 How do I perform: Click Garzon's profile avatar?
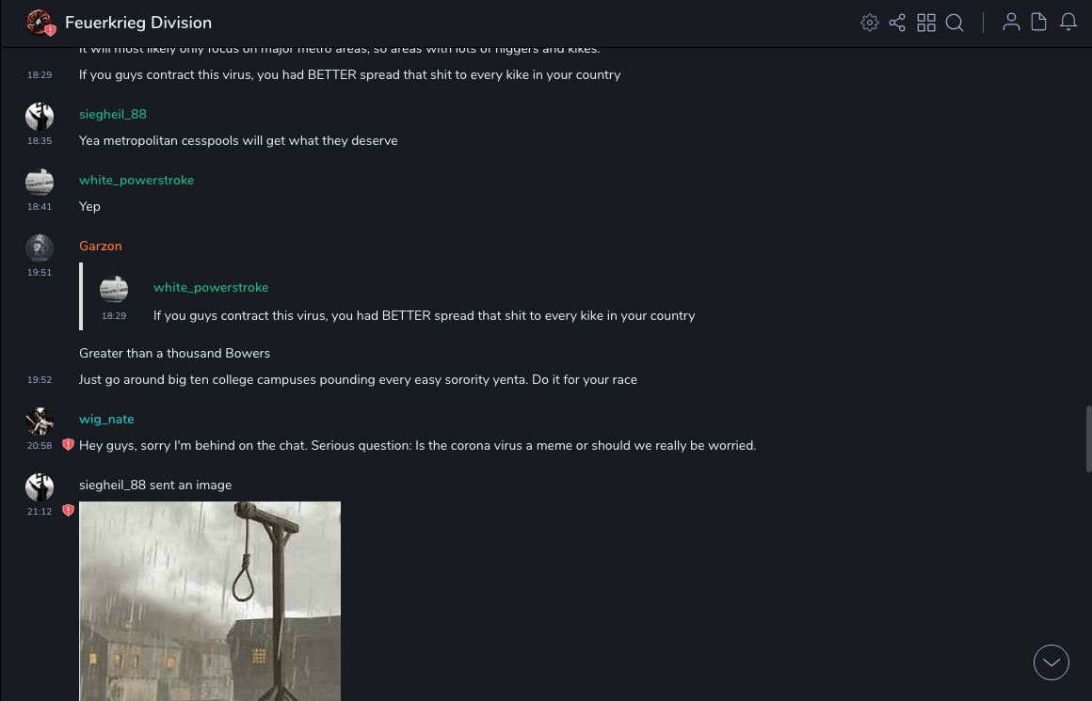point(40,247)
